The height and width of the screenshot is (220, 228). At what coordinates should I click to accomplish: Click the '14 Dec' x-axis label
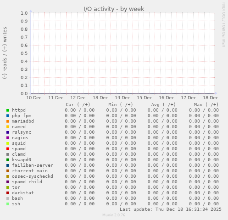pos(122,98)
